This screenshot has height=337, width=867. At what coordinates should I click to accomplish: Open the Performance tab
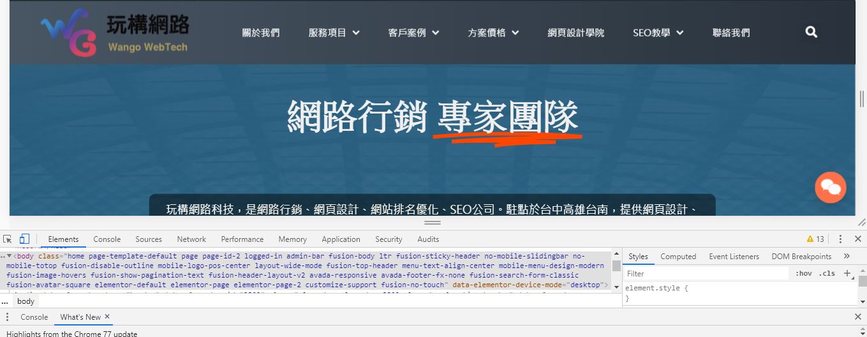(x=242, y=239)
